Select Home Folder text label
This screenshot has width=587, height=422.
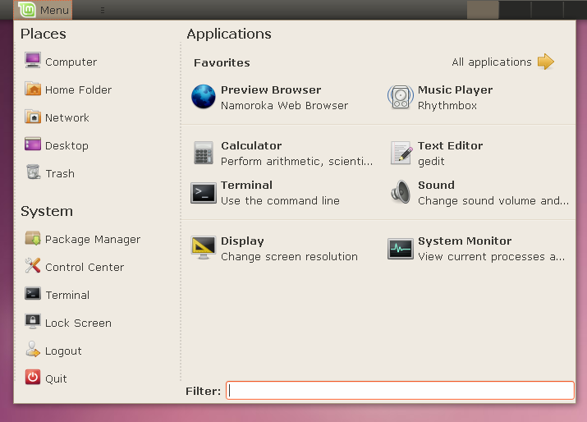point(79,89)
